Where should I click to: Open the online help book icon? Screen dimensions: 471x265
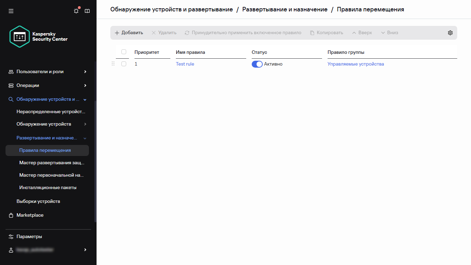click(87, 11)
